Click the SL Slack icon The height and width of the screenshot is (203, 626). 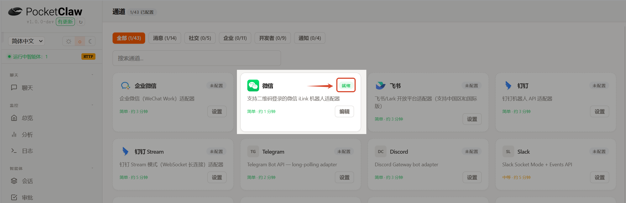click(508, 151)
